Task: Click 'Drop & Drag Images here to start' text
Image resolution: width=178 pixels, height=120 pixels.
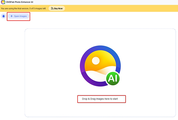Action: pyautogui.click(x=100, y=99)
